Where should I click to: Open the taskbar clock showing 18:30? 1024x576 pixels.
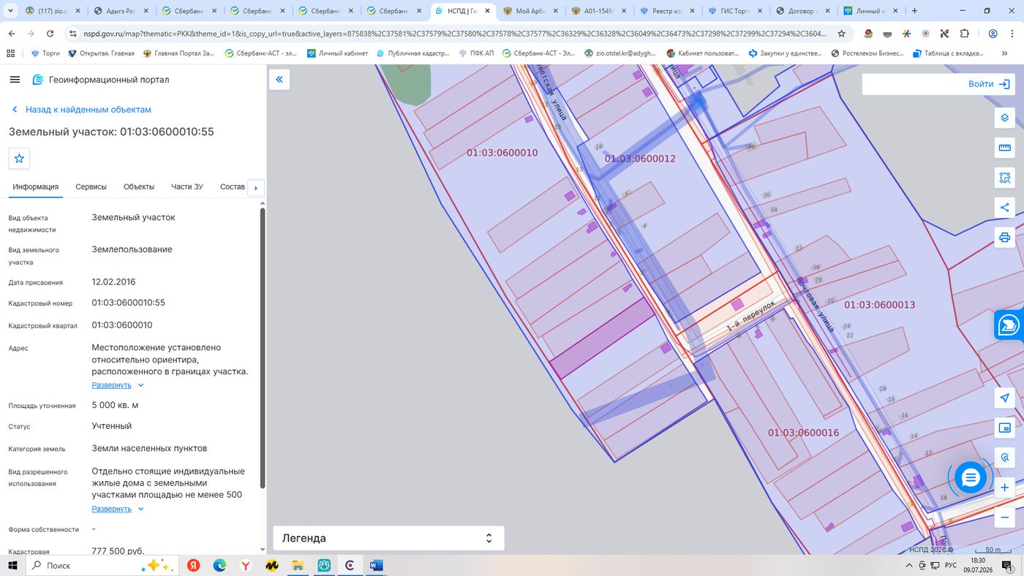click(977, 565)
